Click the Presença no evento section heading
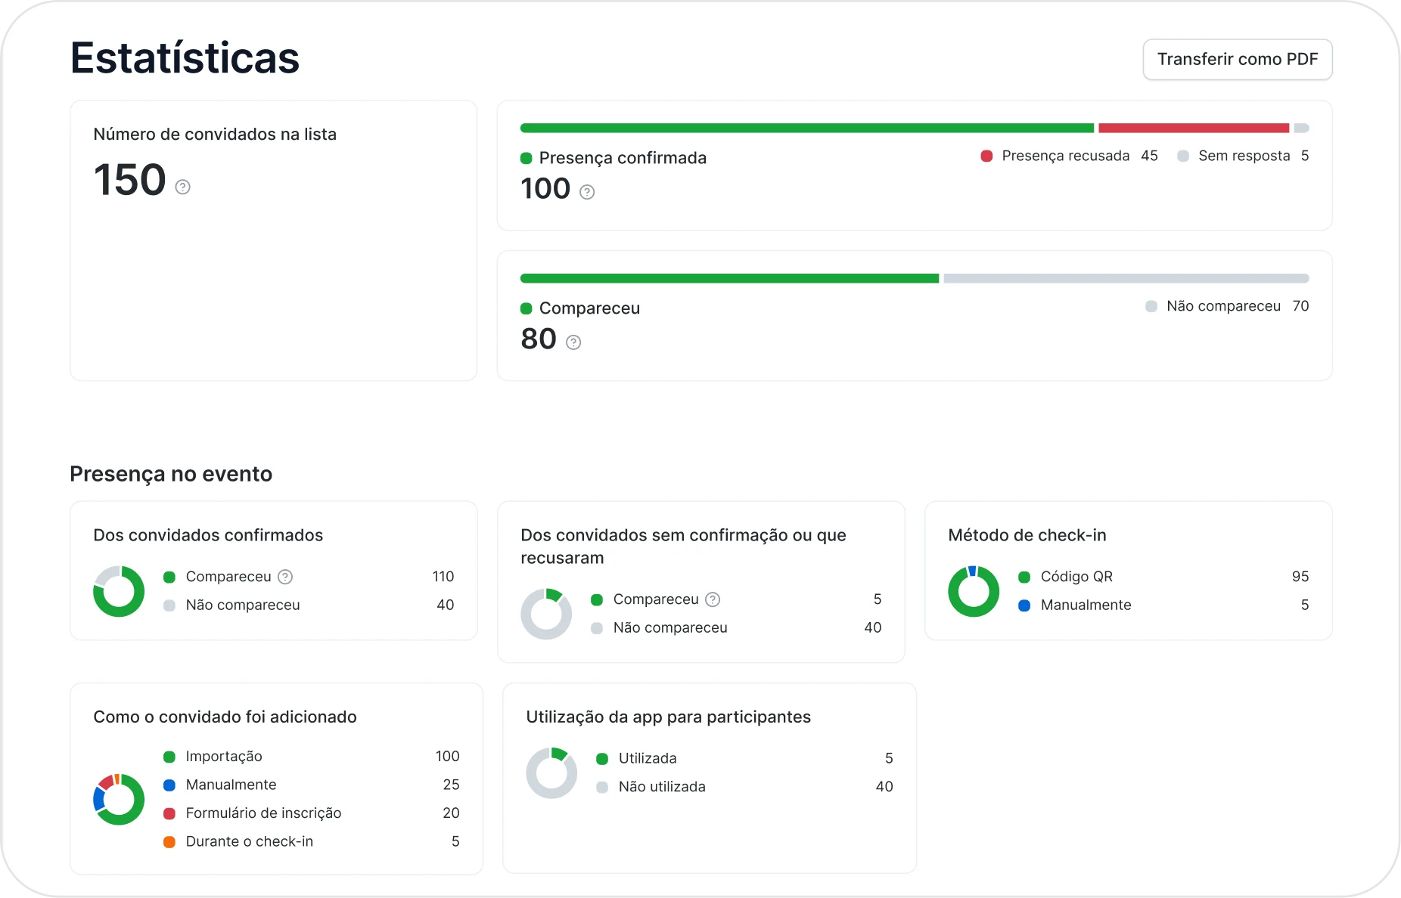Image resolution: width=1401 pixels, height=898 pixels. pos(171,474)
